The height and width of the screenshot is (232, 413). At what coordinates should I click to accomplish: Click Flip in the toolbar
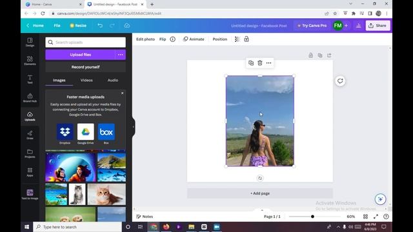click(x=163, y=39)
